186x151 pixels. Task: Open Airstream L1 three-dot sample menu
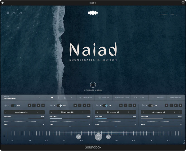coord(42,112)
